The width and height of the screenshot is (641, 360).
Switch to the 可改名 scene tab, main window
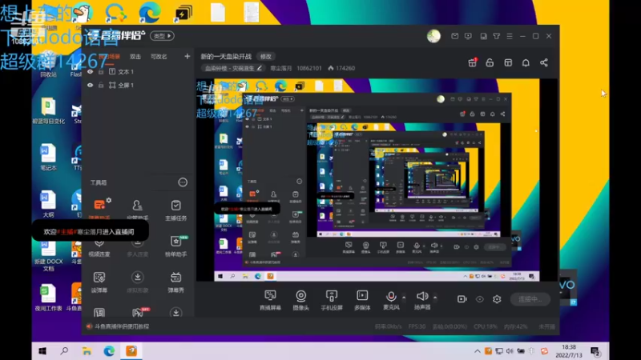[x=159, y=57]
